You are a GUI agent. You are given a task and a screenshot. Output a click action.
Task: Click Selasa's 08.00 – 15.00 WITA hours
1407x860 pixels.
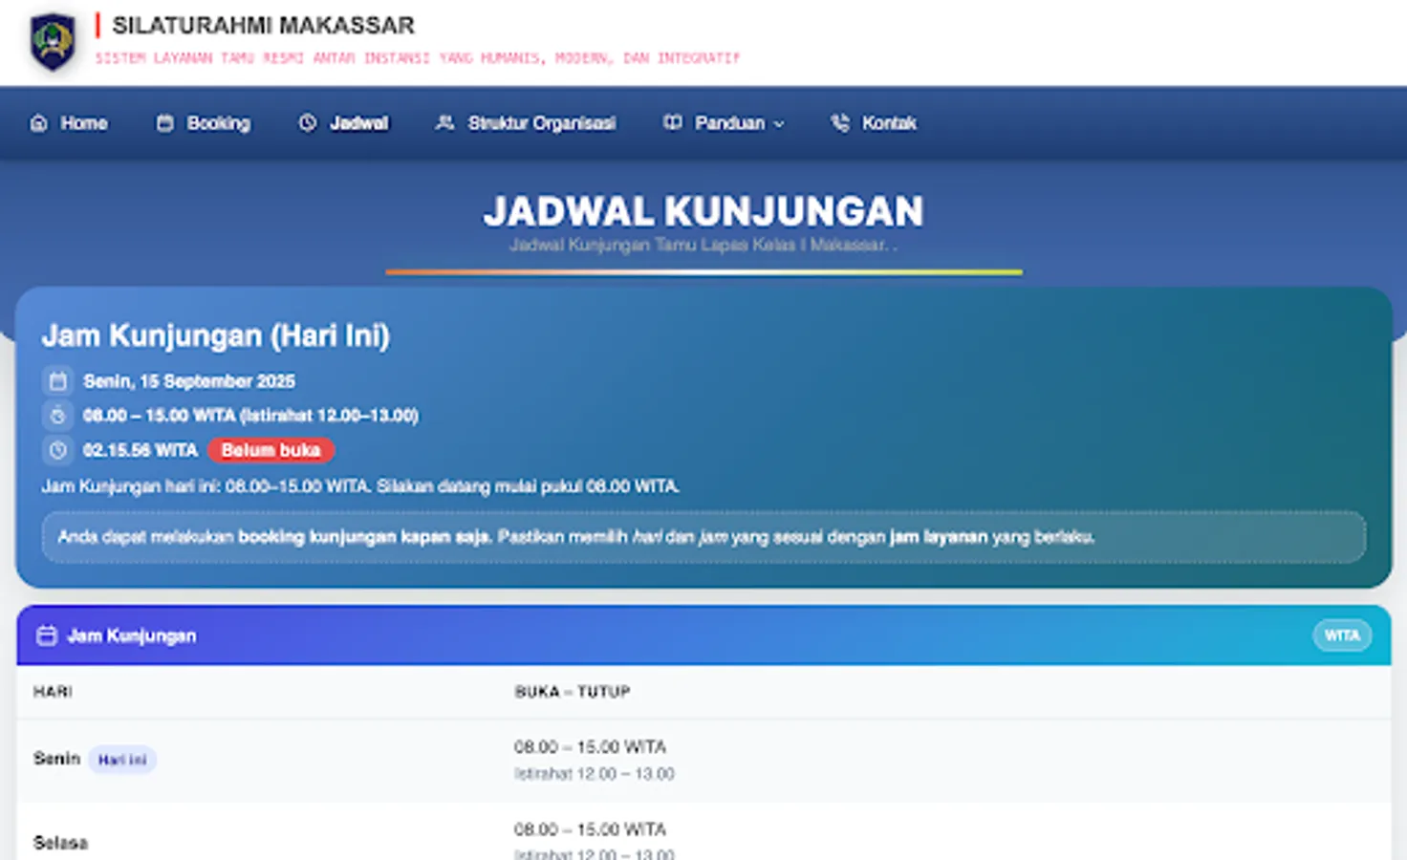click(x=590, y=829)
